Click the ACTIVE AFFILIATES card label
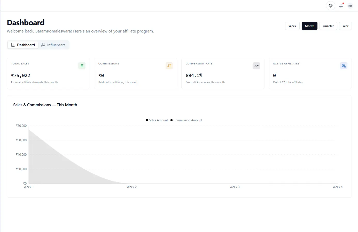 (286, 64)
